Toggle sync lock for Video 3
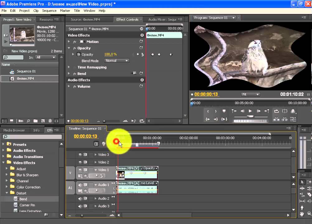 point(85,155)
